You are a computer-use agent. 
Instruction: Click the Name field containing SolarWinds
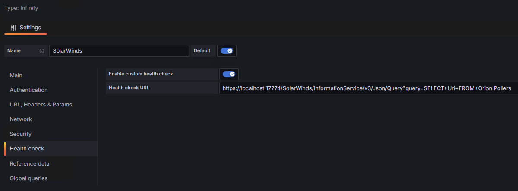119,51
